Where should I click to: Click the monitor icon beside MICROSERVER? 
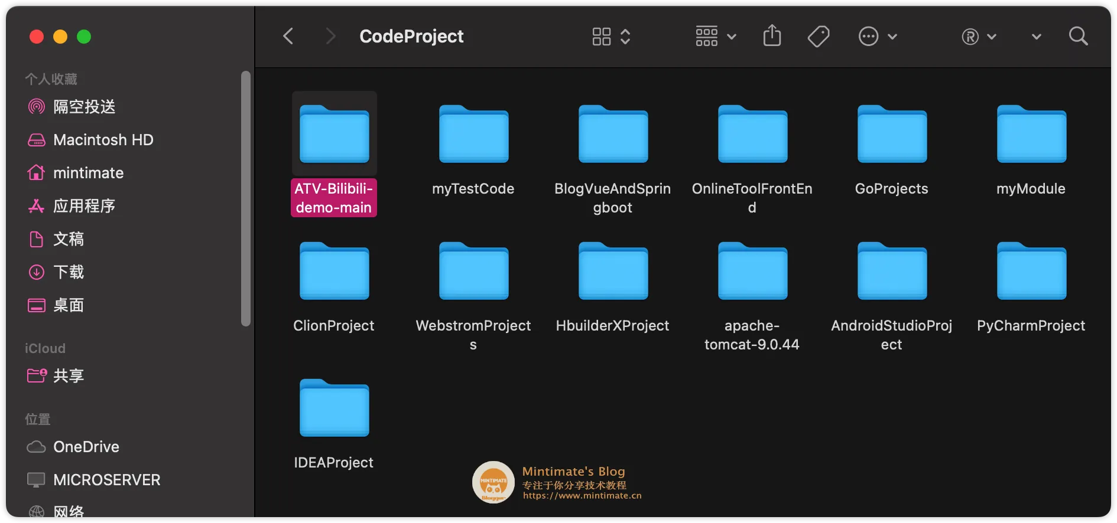pyautogui.click(x=37, y=480)
